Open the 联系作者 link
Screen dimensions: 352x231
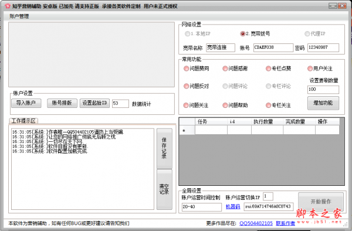click(285, 223)
